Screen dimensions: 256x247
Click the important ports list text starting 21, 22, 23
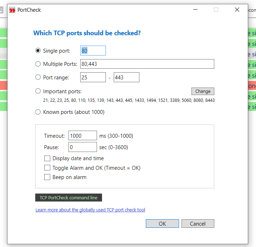129,100
